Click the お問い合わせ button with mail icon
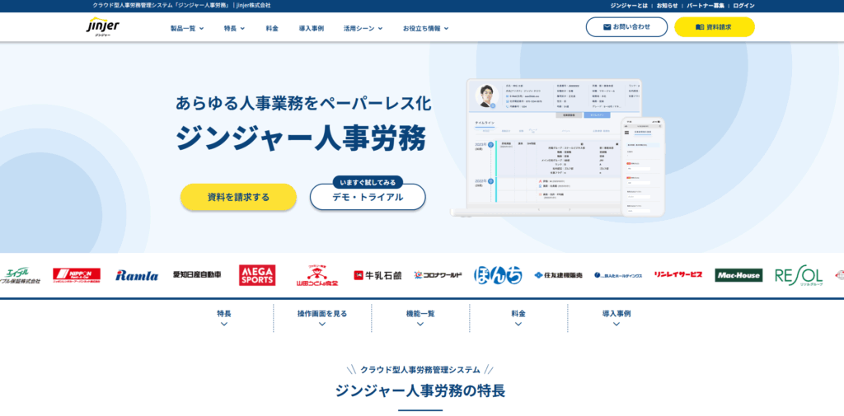 (x=626, y=27)
